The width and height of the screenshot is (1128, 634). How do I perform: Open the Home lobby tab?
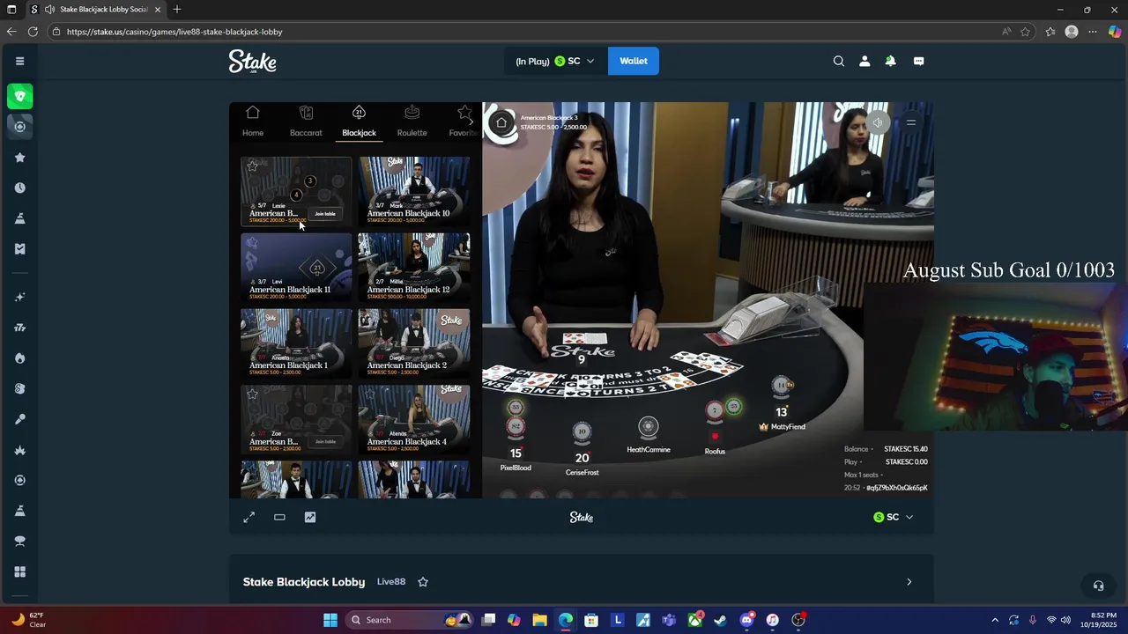click(253, 122)
